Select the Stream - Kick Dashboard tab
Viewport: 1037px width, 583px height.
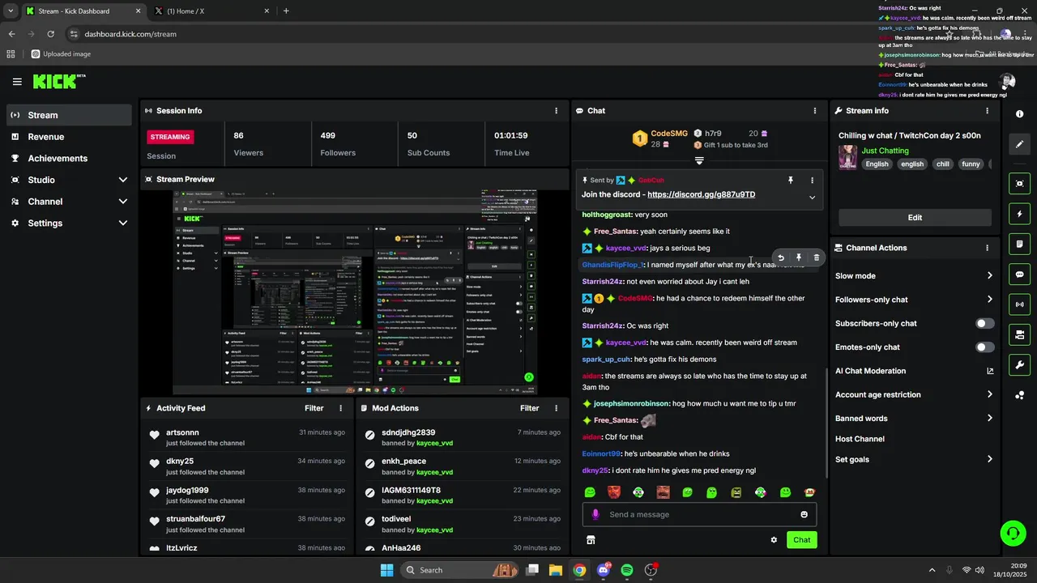(83, 11)
